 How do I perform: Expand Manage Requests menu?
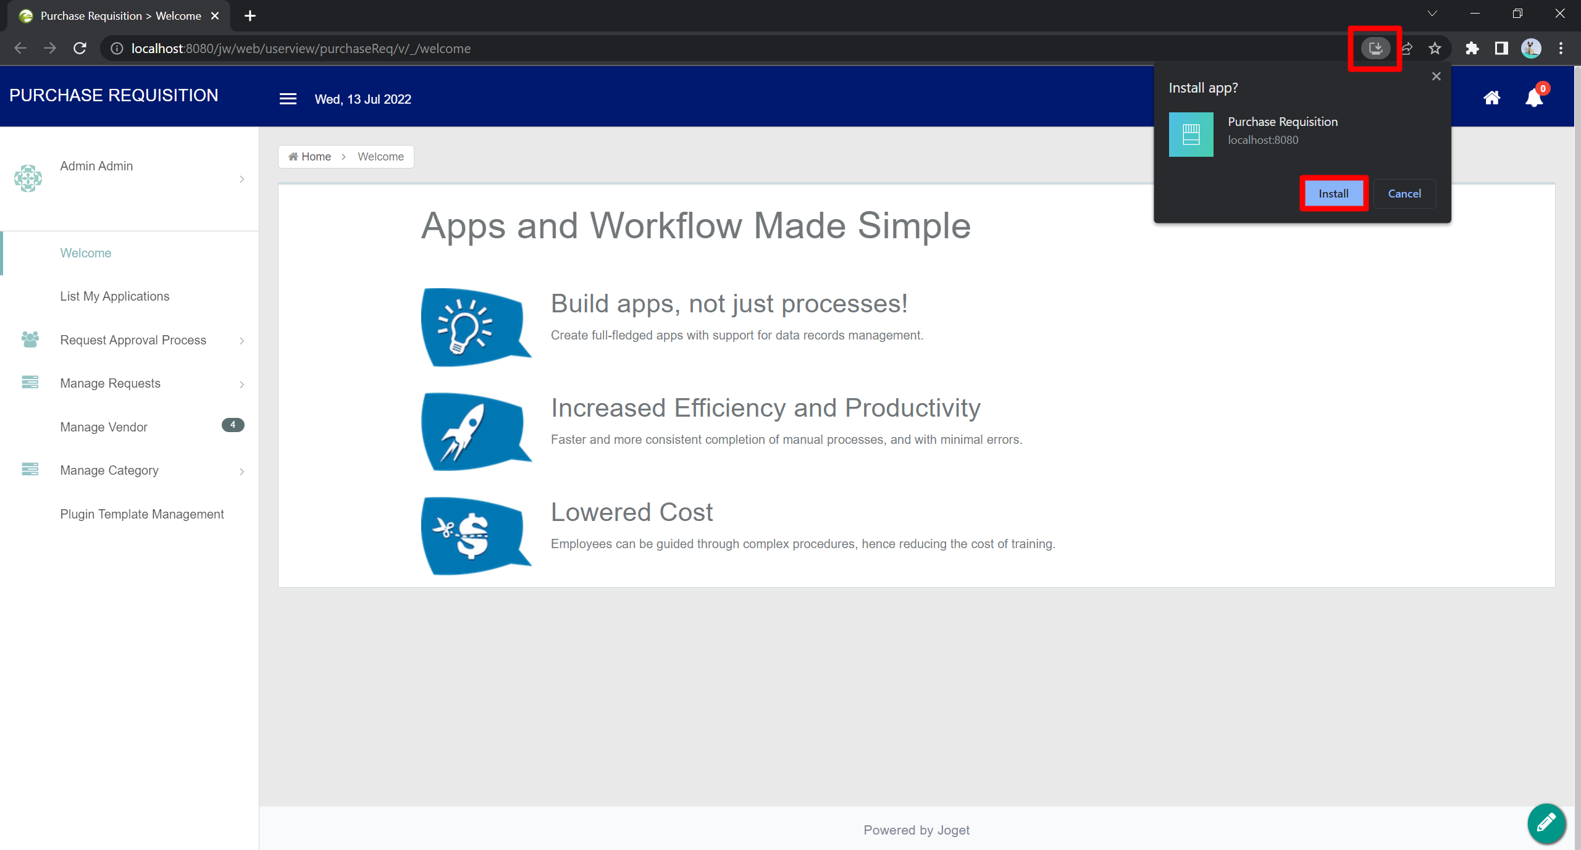pyautogui.click(x=111, y=383)
